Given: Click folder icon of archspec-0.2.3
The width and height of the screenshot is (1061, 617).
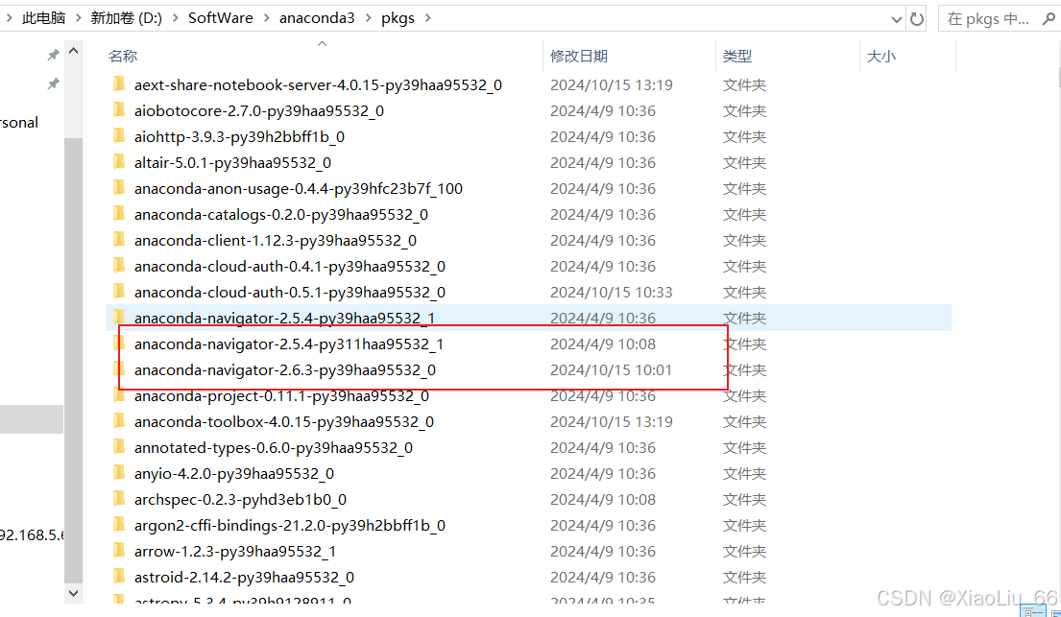Looking at the screenshot, I should tap(119, 499).
